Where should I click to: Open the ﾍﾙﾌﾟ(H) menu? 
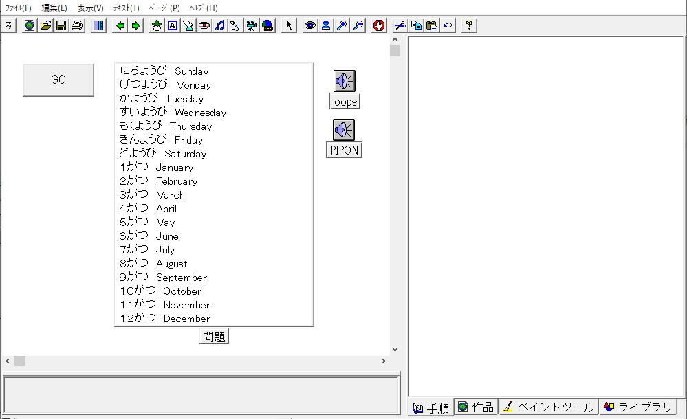click(x=204, y=8)
